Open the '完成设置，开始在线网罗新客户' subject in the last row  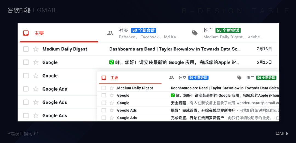(x=197, y=118)
